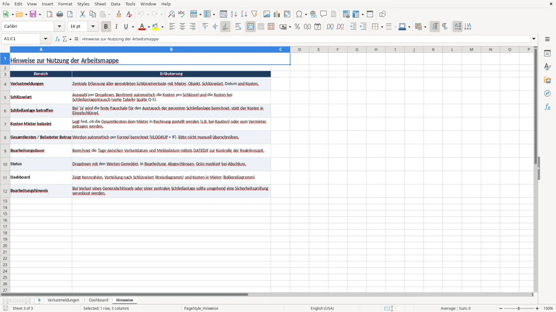Open the Background Color dropdown arrow
The height and width of the screenshot is (312, 556).
[162, 27]
